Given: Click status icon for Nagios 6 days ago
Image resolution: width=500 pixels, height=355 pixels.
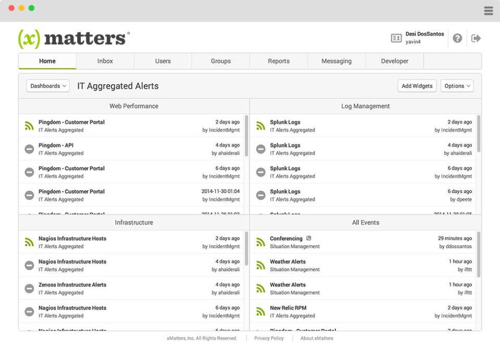Looking at the screenshot, I should [29, 312].
